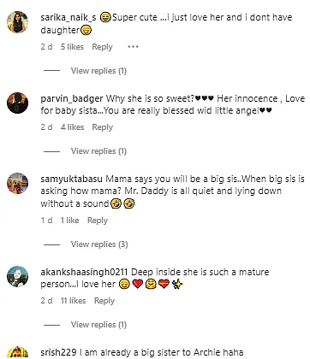Open akankshaasingh0211 profile avatar

(17, 276)
